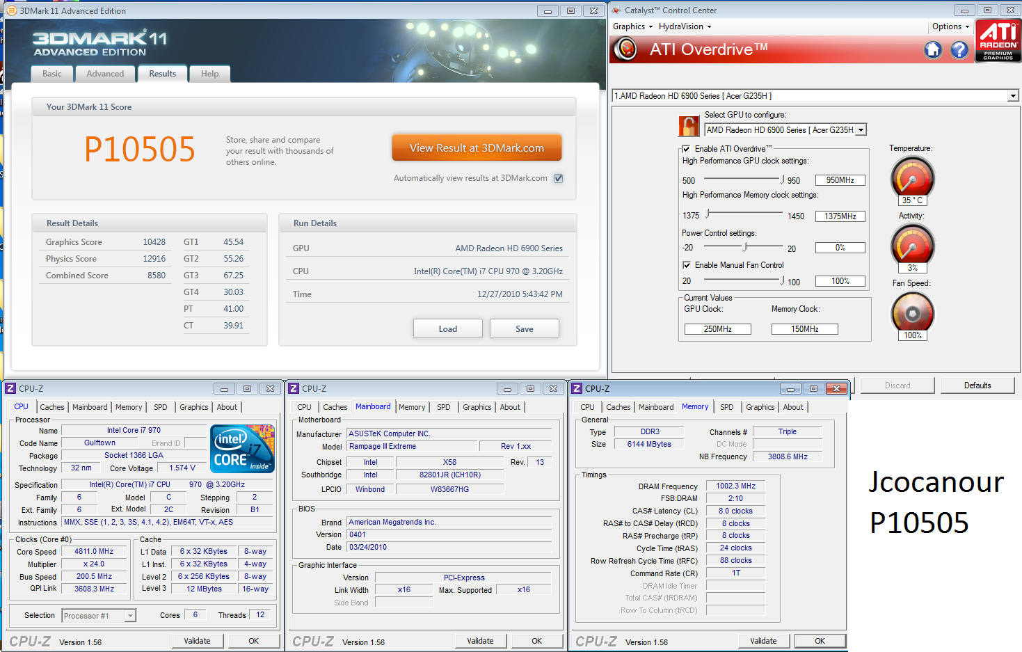Click the DRAM Frequency 1002.3 MHz value
The height and width of the screenshot is (652, 1022).
point(736,486)
